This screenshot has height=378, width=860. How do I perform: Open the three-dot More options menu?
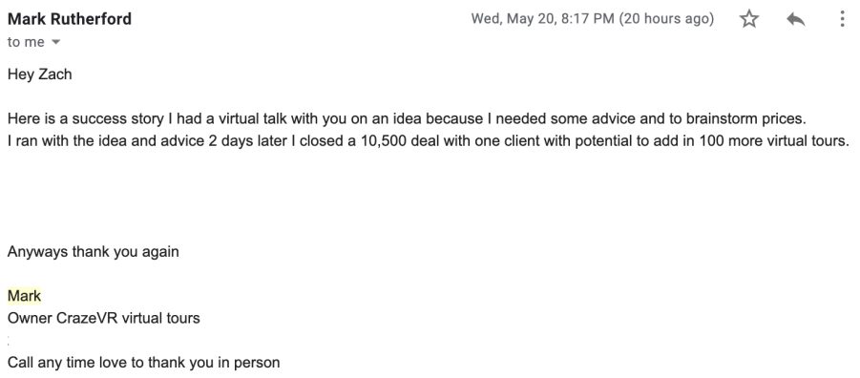pos(843,19)
